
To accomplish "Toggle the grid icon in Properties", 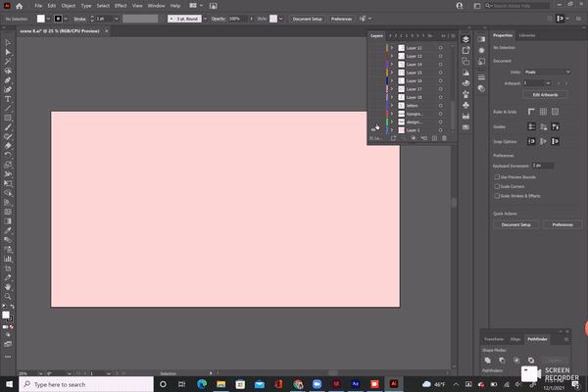I will (x=543, y=112).
